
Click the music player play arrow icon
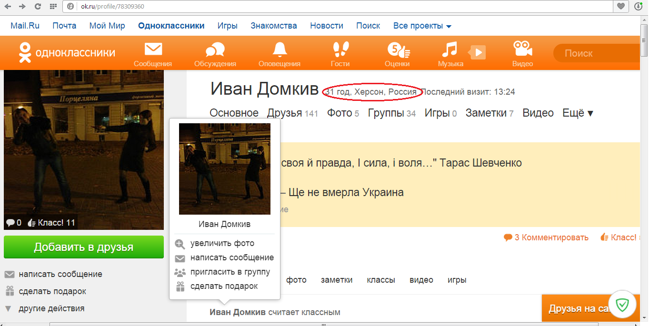click(478, 51)
